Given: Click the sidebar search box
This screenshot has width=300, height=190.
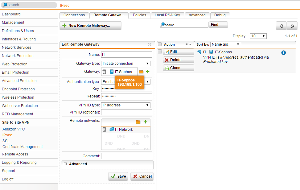Looking at the screenshot, I should [x=29, y=5].
